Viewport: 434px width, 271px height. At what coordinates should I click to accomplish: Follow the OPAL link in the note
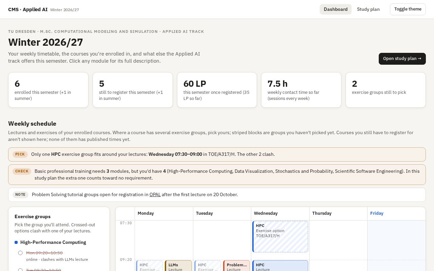pos(155,194)
